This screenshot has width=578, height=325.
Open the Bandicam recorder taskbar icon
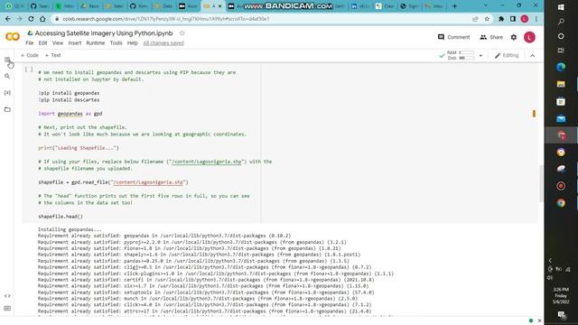[561, 186]
